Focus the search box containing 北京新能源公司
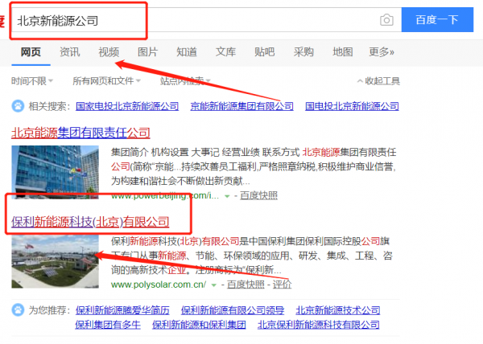 tap(197, 20)
